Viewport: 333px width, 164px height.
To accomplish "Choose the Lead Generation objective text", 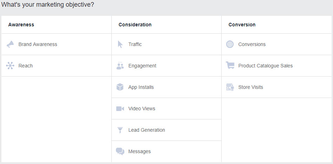I will (146, 130).
